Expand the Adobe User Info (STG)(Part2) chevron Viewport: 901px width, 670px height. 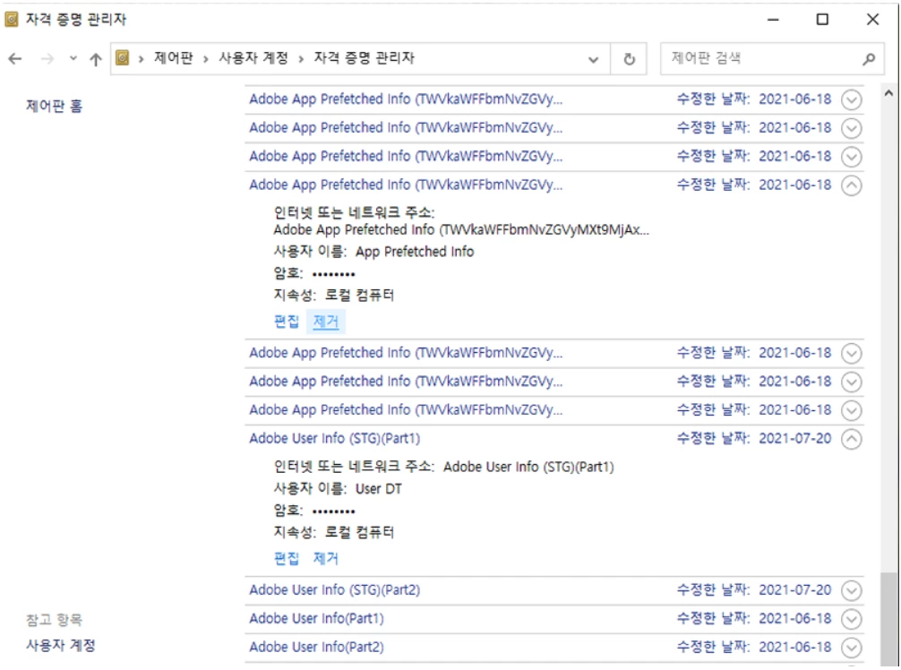pos(852,590)
